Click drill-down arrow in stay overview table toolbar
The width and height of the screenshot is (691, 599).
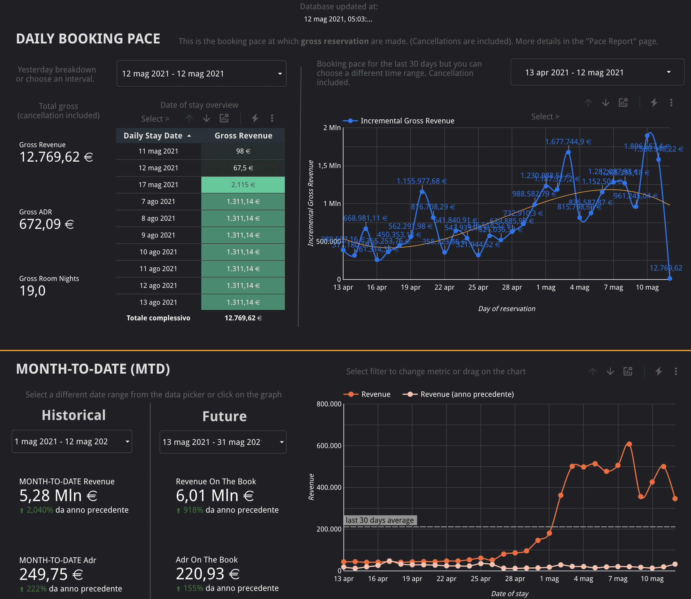coord(206,118)
